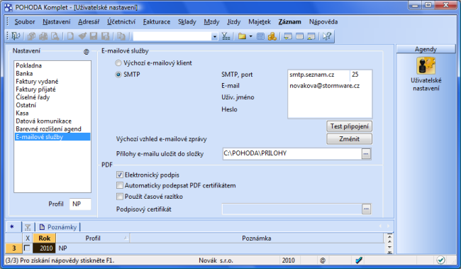
Task: Select Pokladna in the settings list
Action: coord(29,65)
